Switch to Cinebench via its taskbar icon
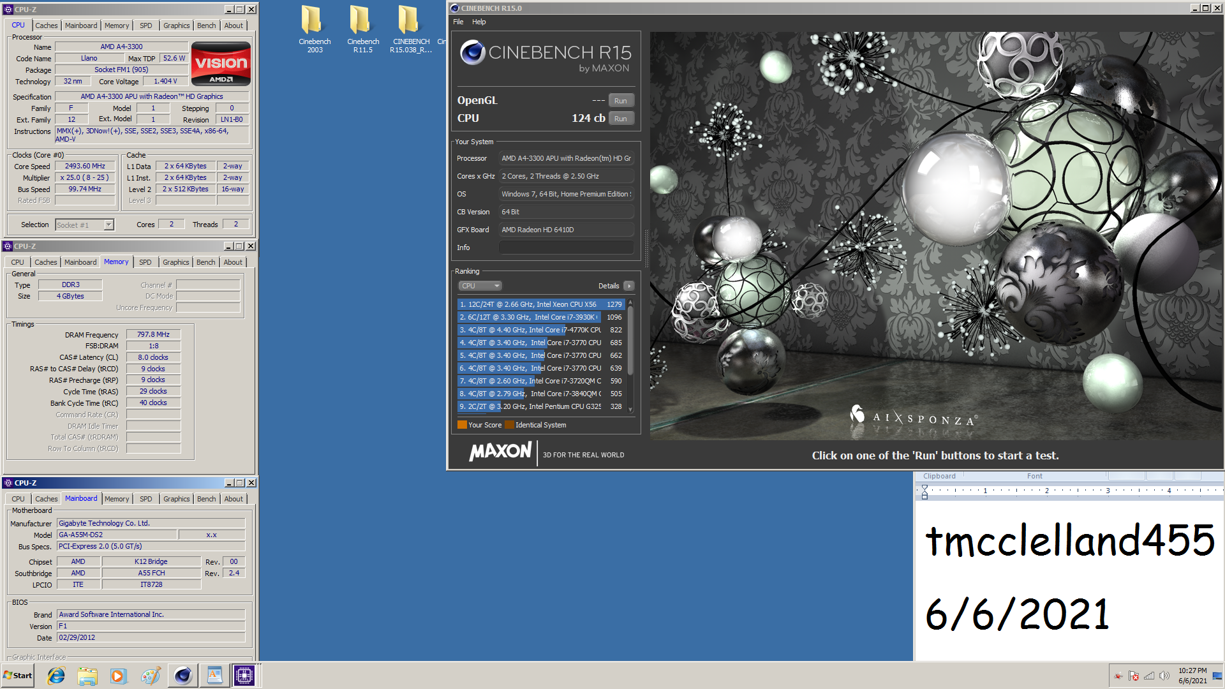The width and height of the screenshot is (1225, 689). coord(183,676)
